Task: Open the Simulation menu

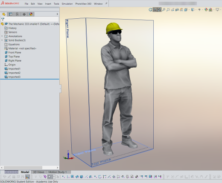Action: pyautogui.click(x=67, y=4)
